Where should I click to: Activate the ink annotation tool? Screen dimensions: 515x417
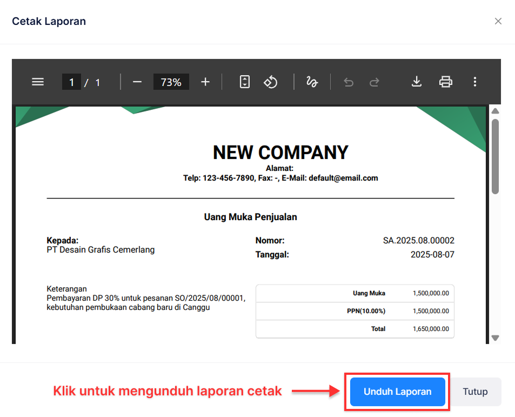(312, 82)
